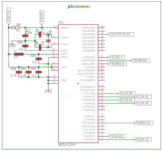Select the IC2 designator label

pos(61,22)
